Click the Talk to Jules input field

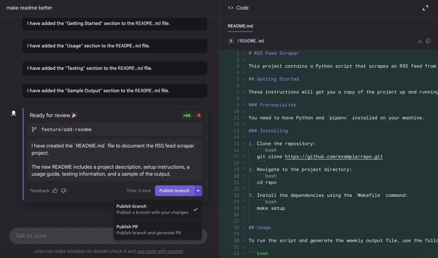coord(61,236)
